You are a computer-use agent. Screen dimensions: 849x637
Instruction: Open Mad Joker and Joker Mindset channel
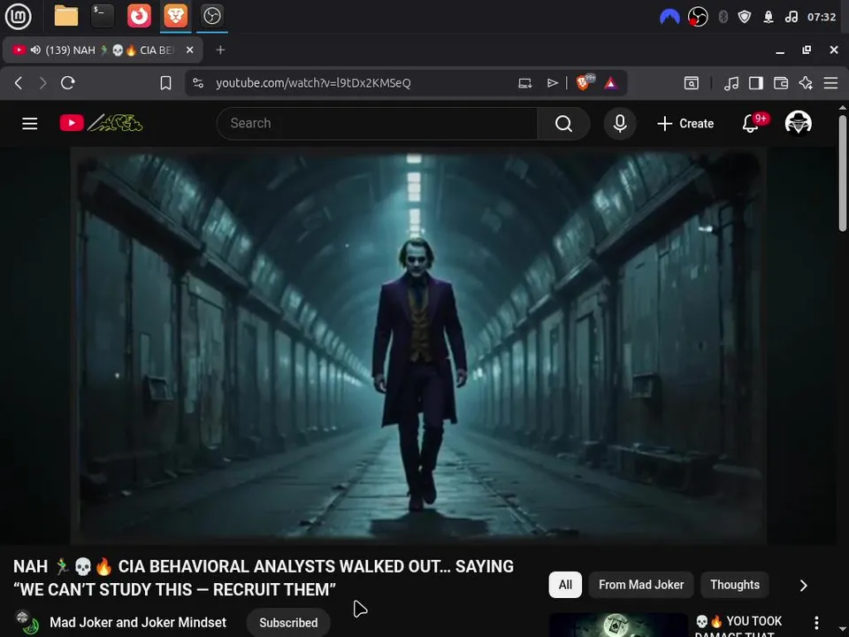tap(138, 623)
